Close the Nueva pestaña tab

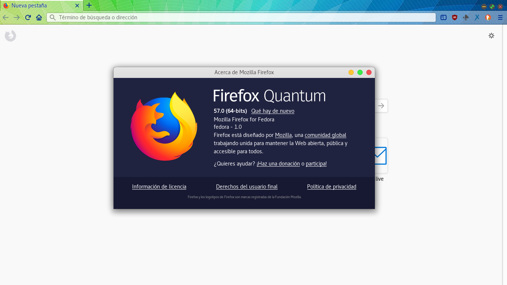(x=77, y=6)
